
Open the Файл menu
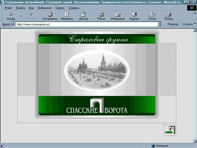[9, 7]
